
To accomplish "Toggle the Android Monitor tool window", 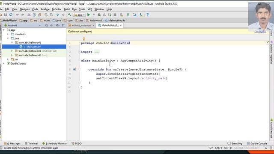I will coord(54,144).
